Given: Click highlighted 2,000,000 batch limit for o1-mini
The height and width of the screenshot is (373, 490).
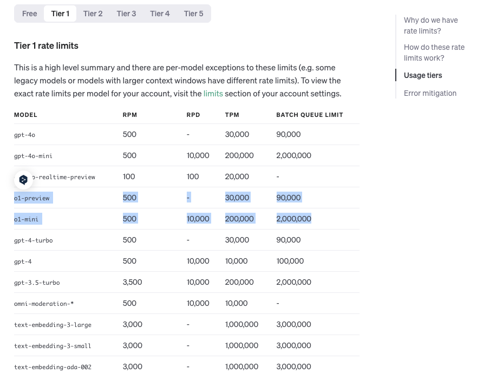Looking at the screenshot, I should pos(294,219).
